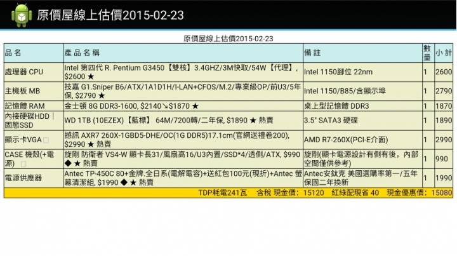
Task: Click the app title 原價屋線上估價2015-02-23 in the black bar
Action: [x=110, y=15]
